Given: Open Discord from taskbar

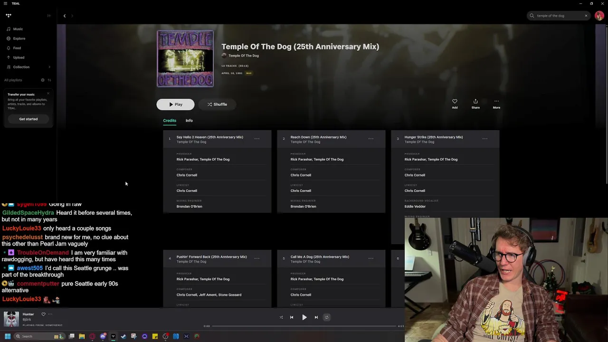Looking at the screenshot, I should point(103,336).
